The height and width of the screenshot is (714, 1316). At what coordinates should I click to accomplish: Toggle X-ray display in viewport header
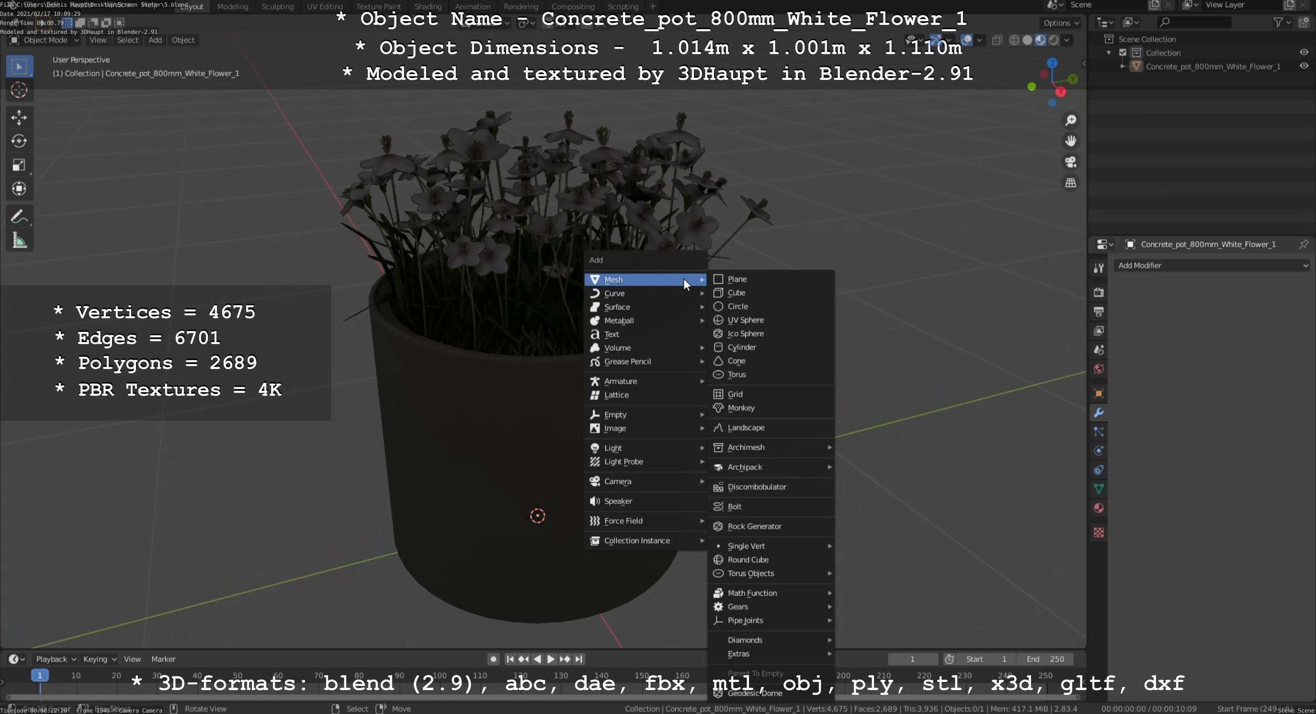point(997,40)
